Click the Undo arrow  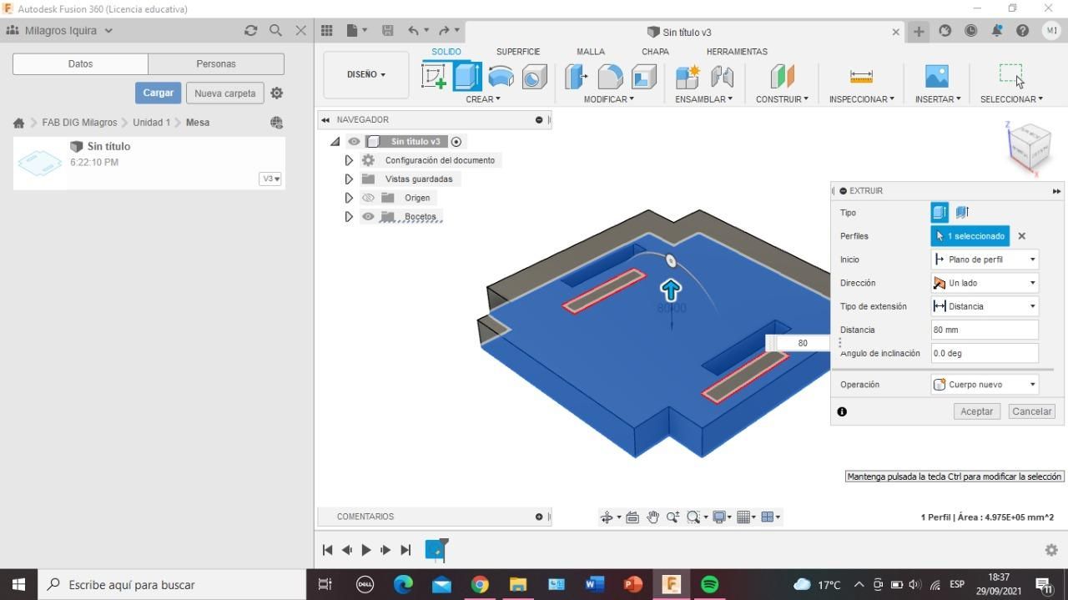pos(413,31)
